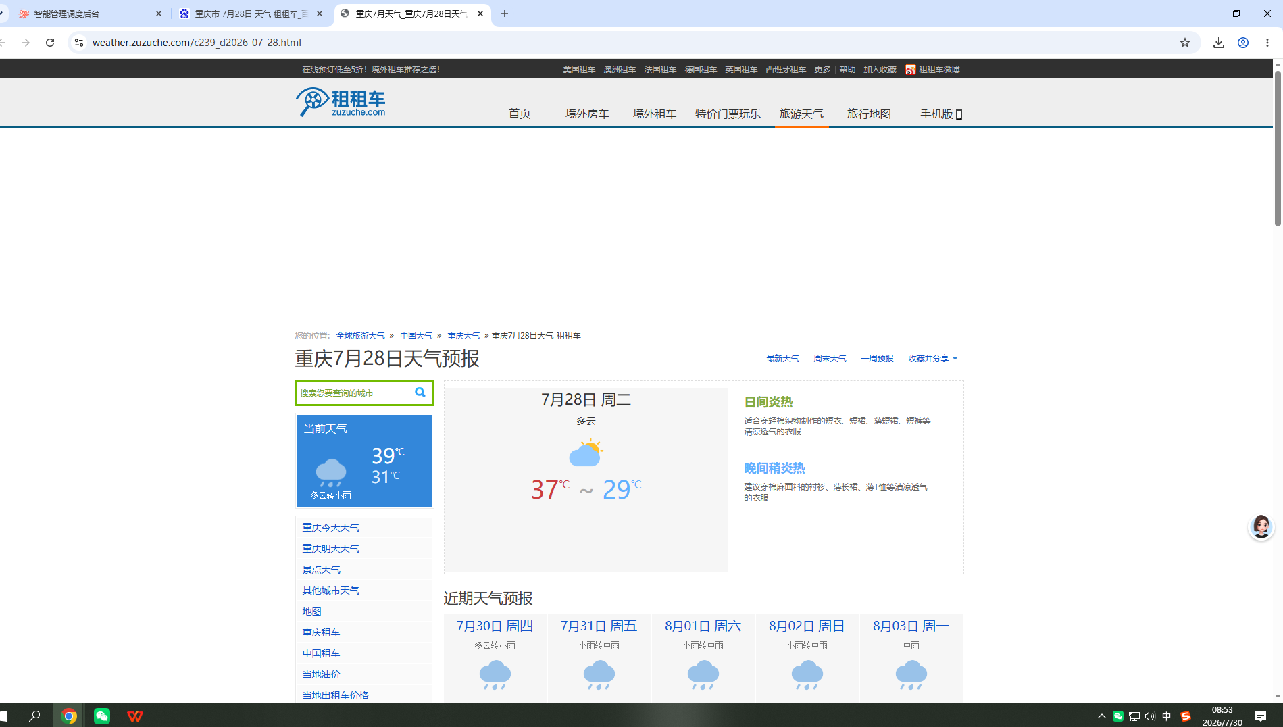1283x727 pixels.
Task: Click the zuzuche logo
Action: point(341,102)
